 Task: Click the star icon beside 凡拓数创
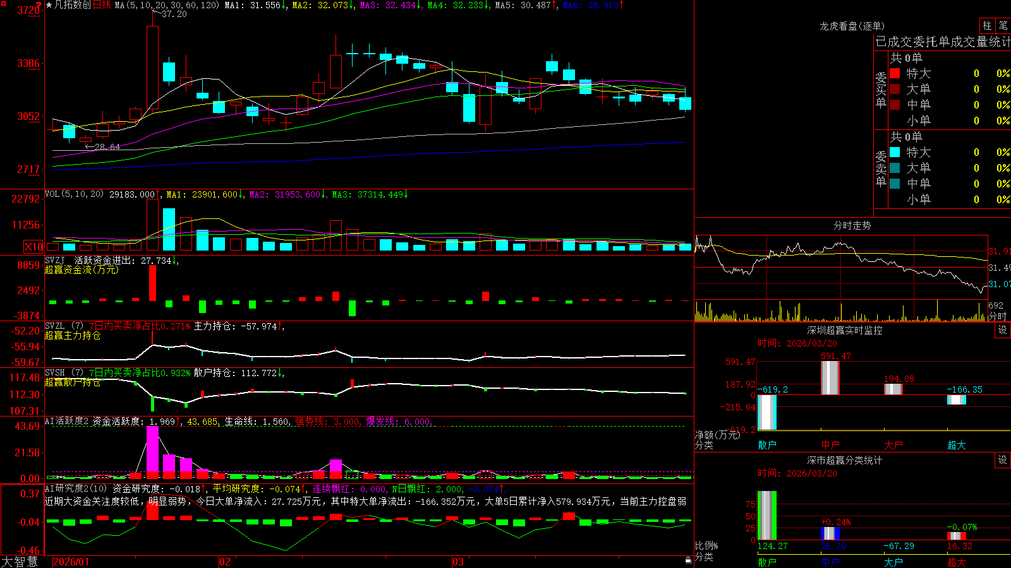[49, 5]
